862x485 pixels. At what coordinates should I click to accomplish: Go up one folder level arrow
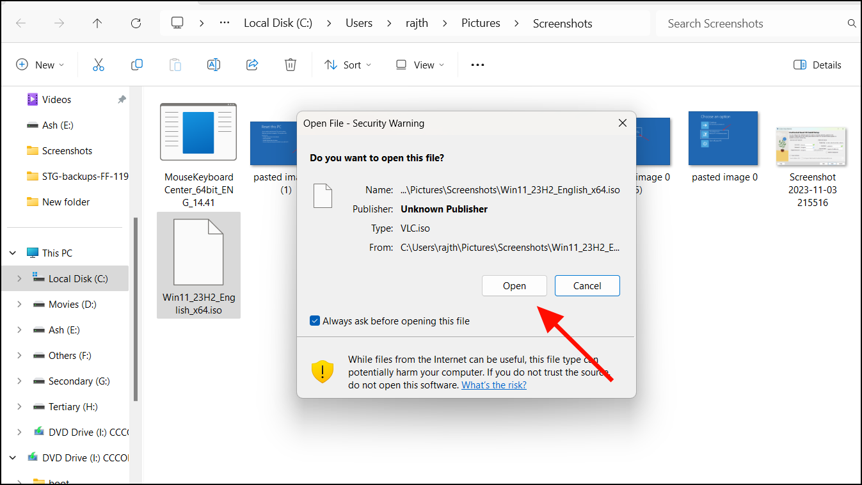(97, 23)
